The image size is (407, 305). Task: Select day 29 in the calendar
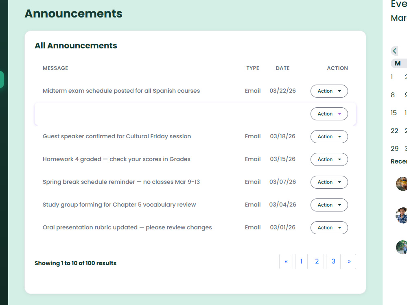coord(394,148)
